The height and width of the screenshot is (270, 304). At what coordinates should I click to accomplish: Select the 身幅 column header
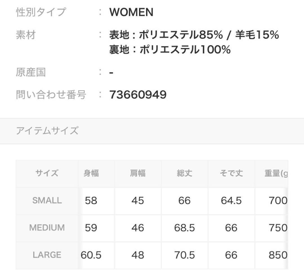pyautogui.click(x=91, y=173)
